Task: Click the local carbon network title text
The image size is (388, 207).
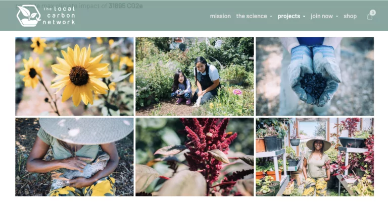Action: click(59, 15)
